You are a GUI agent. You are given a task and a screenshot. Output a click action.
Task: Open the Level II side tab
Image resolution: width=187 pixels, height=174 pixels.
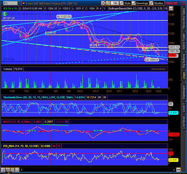[x=184, y=108]
